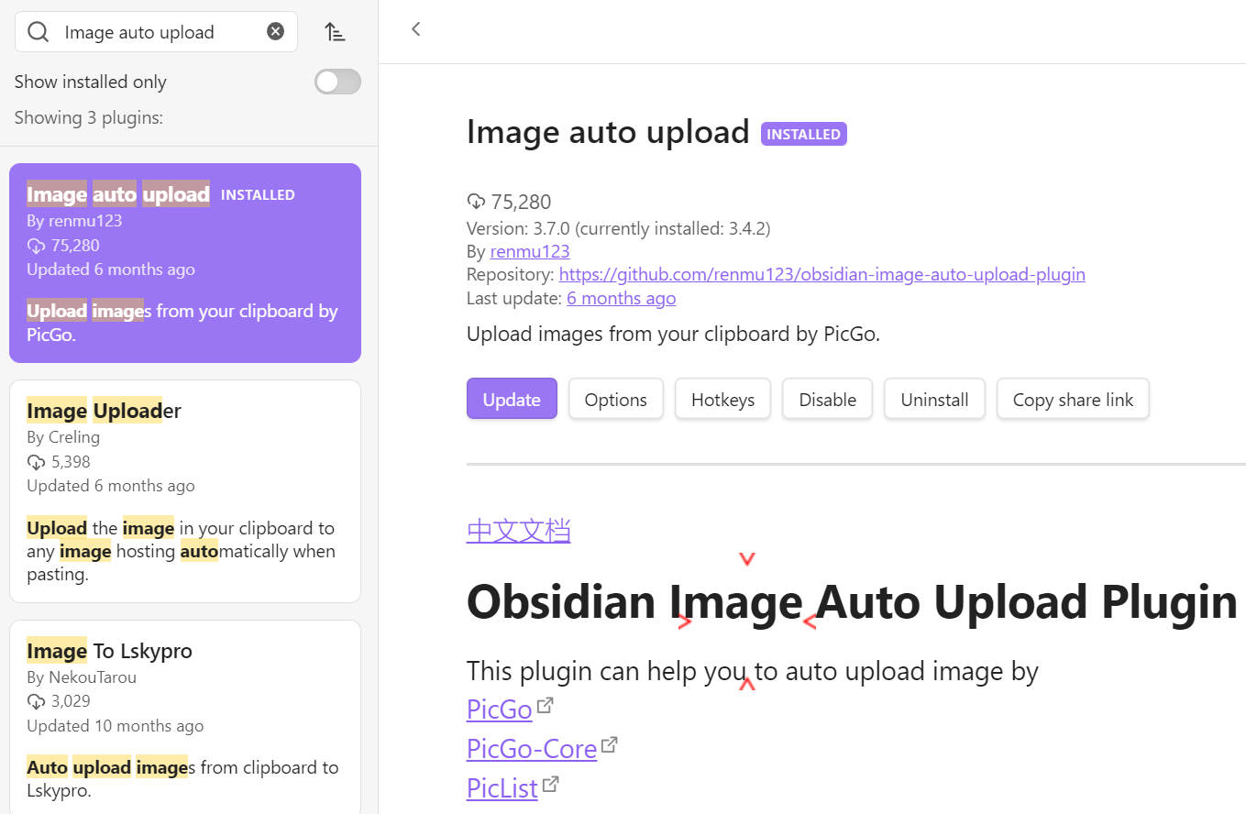
Task: Click the Update button
Action: (x=512, y=399)
